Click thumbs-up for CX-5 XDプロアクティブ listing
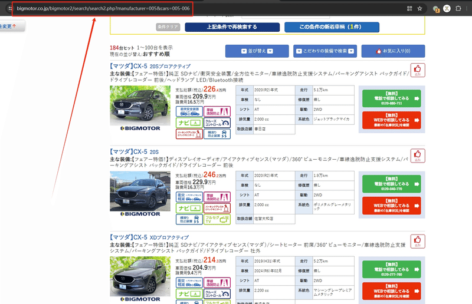Screen dimensions: 472x304 pyautogui.click(x=418, y=241)
